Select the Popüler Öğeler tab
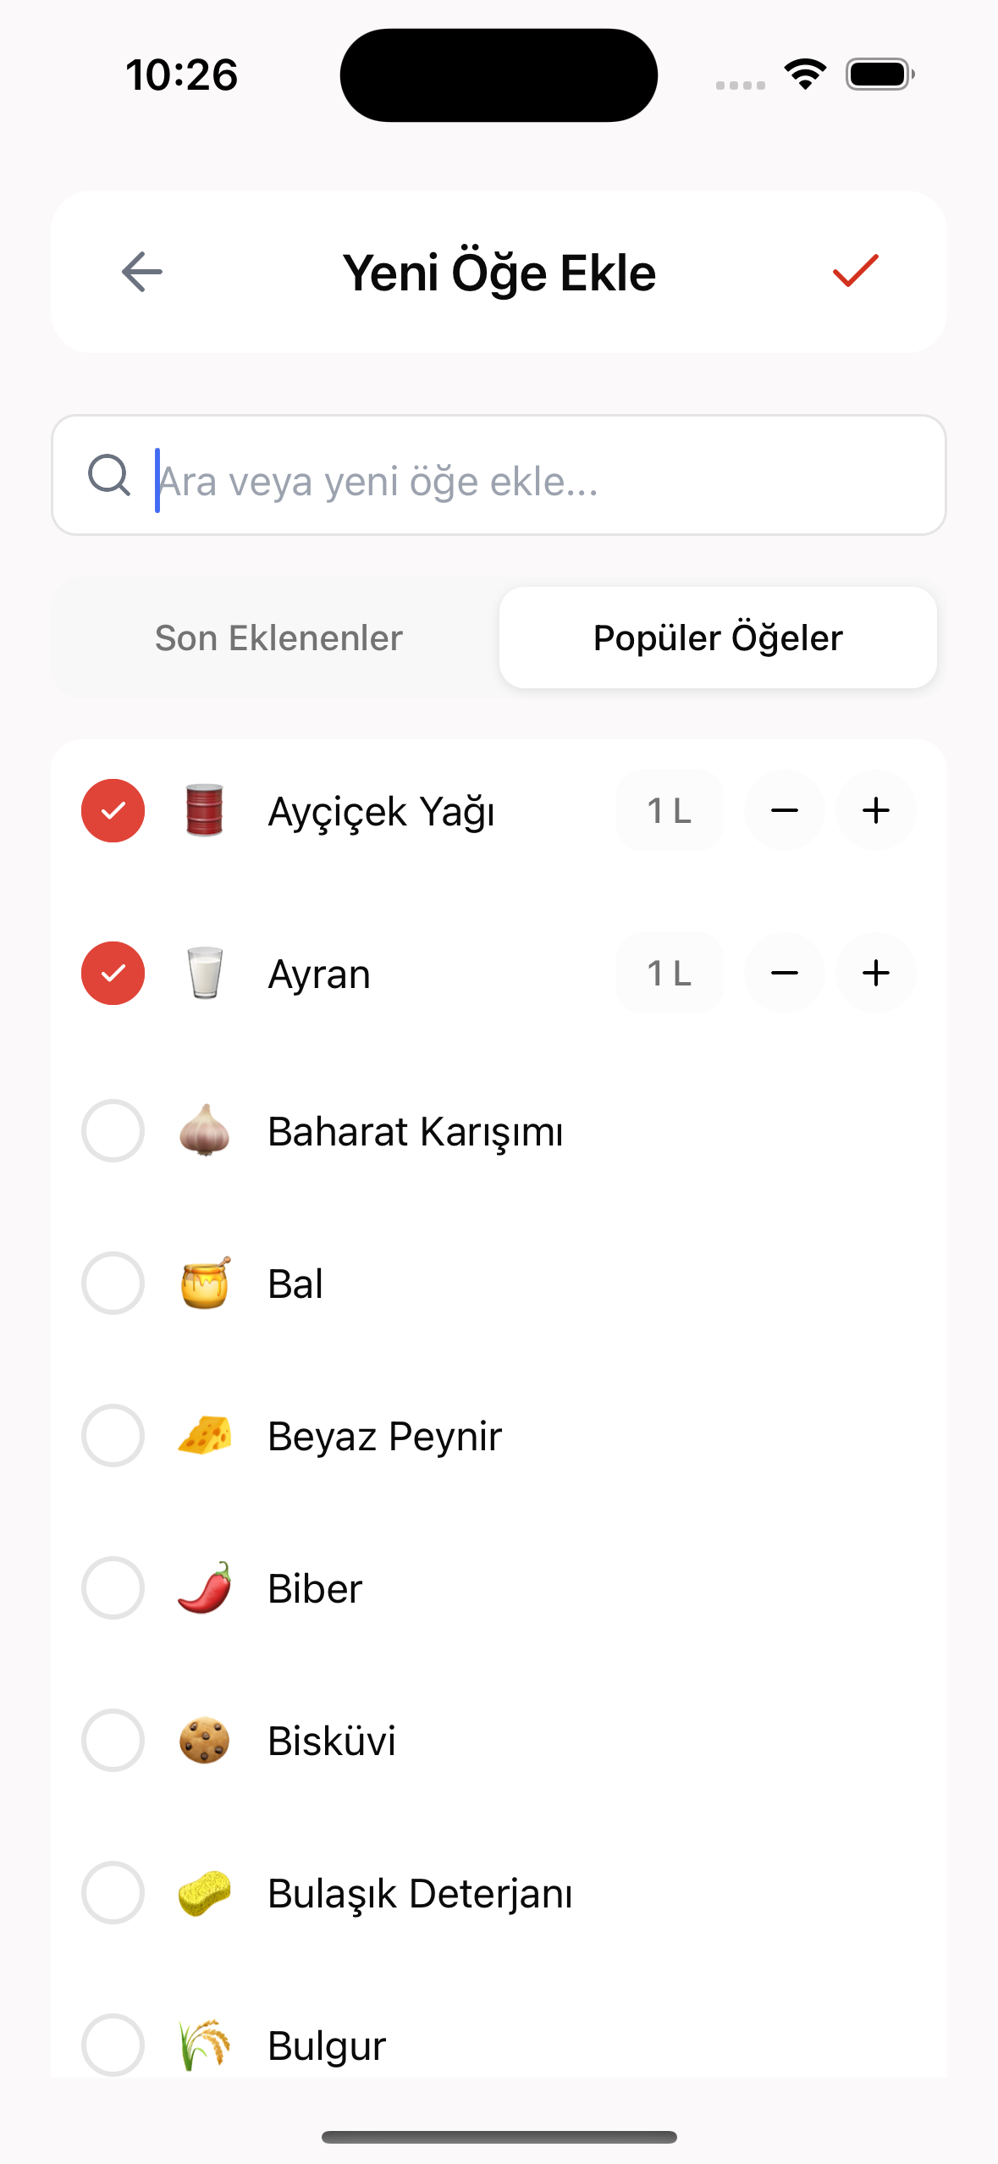This screenshot has width=998, height=2164. point(718,638)
